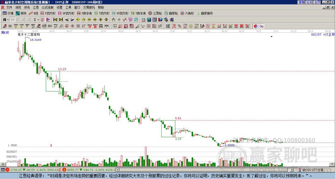
Task: Open the 六角形 tool
Action: coord(187,13)
